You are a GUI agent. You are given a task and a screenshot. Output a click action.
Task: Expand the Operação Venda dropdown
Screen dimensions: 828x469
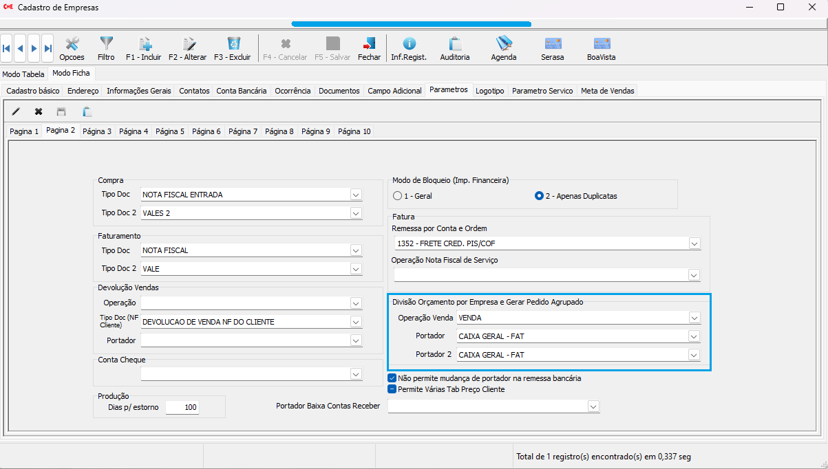[x=694, y=318]
